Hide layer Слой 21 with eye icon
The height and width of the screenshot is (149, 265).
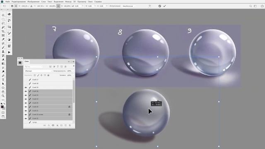point(26,111)
